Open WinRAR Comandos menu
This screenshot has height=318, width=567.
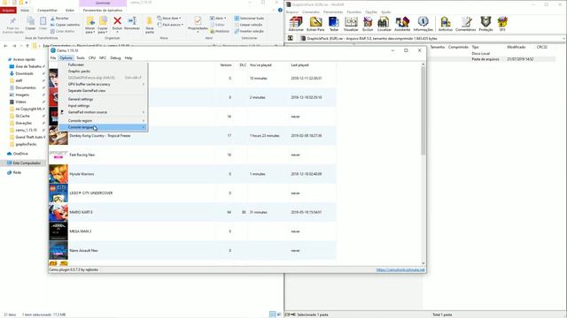tap(311, 11)
